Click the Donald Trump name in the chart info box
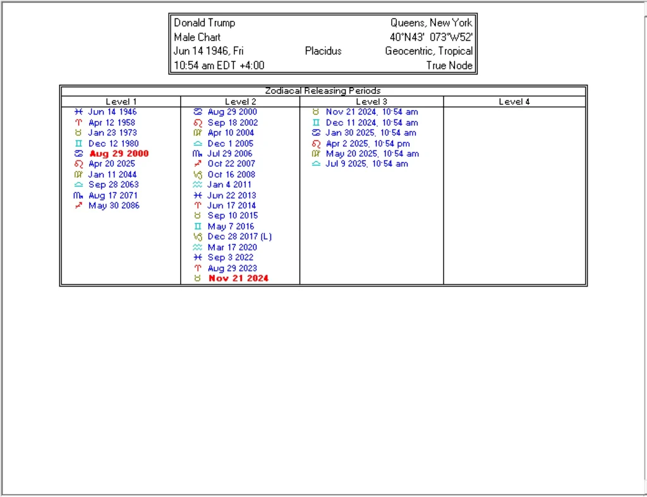 click(x=205, y=23)
